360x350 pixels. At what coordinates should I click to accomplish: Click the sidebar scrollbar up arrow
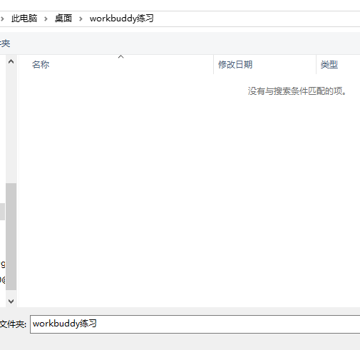point(11,62)
